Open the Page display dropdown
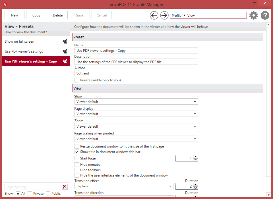 pos(136,114)
